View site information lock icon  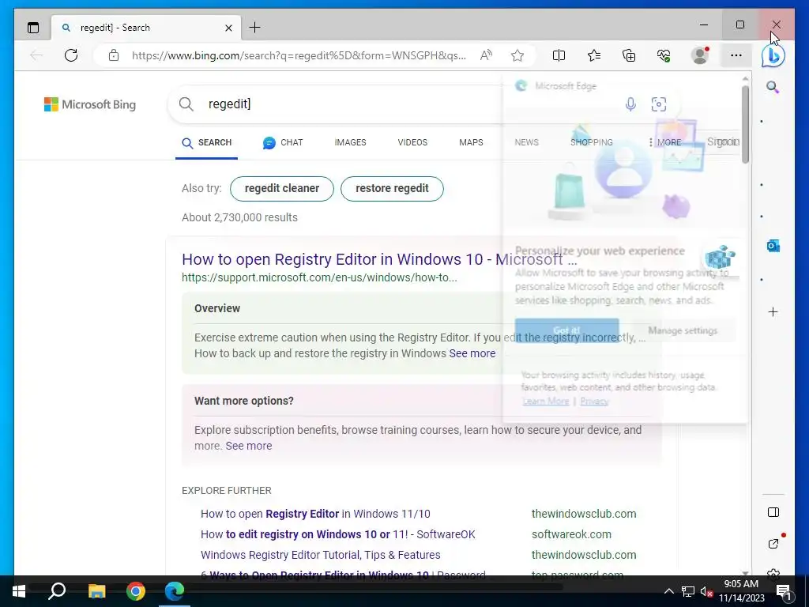(x=114, y=55)
